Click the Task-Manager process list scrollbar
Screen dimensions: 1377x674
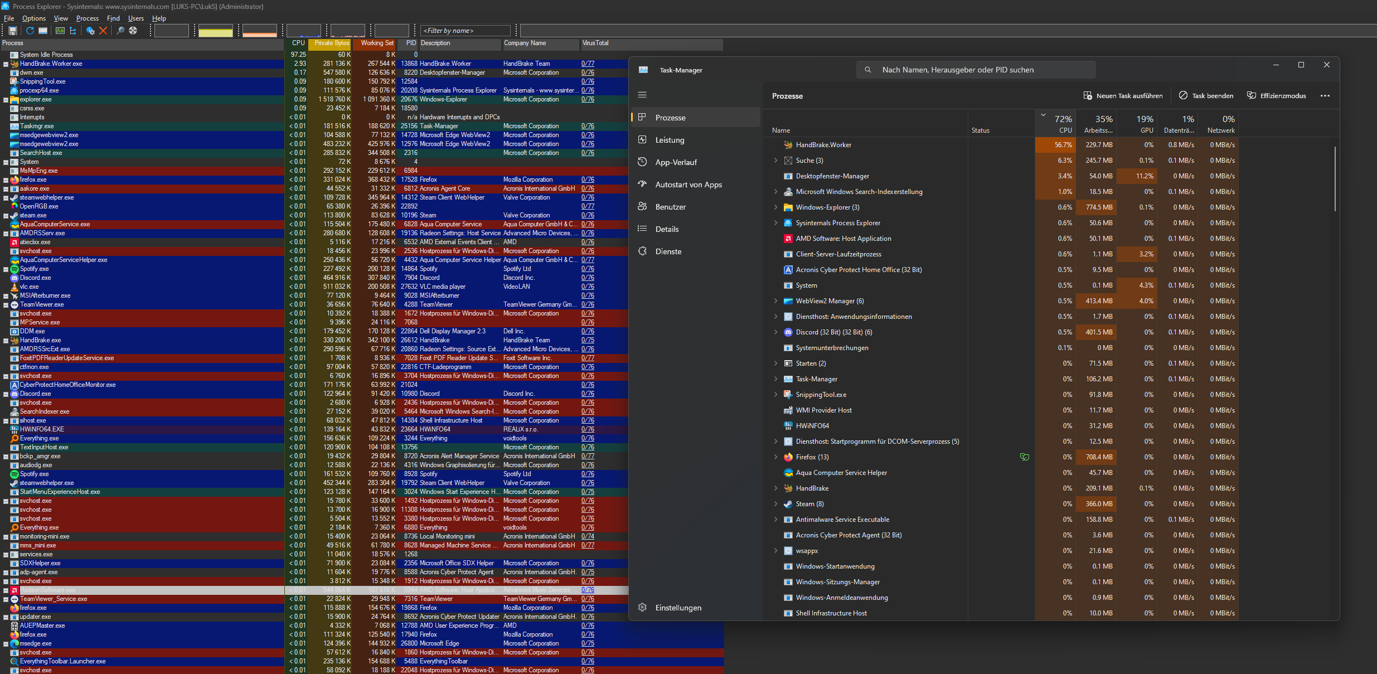(1335, 178)
